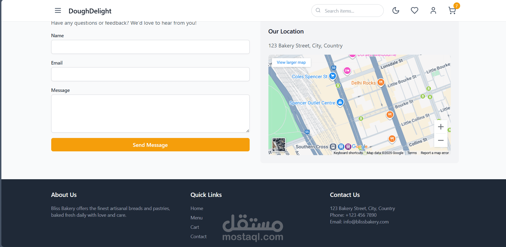Open the shopping cart icon
506x247 pixels.
[x=452, y=11]
